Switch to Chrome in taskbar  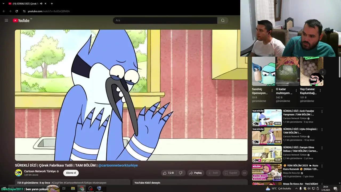[x=82, y=189]
